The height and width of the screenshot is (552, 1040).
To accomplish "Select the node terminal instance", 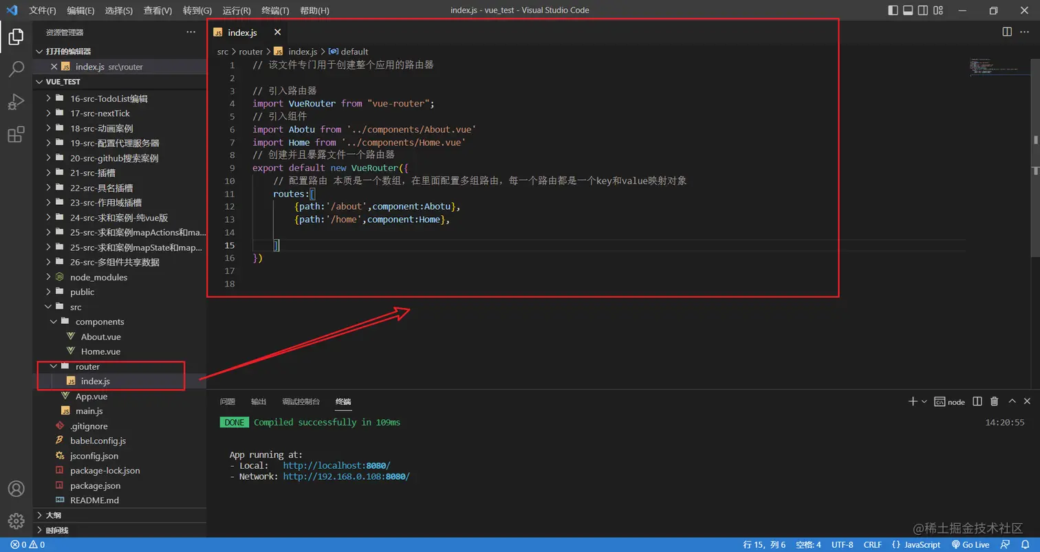I will coord(949,402).
